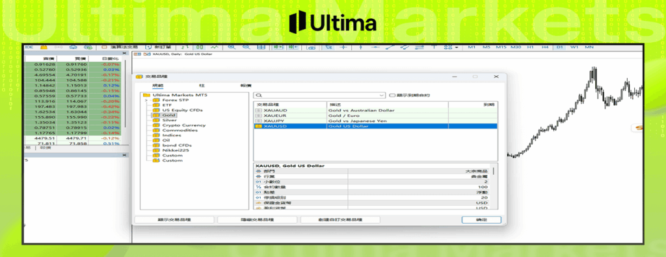Toggle the chart shift icon
The image size is (666, 257).
click(x=293, y=47)
